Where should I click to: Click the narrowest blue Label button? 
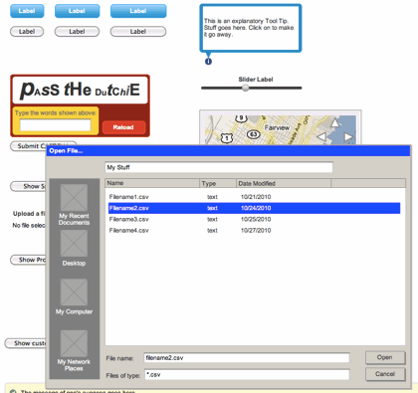click(27, 11)
